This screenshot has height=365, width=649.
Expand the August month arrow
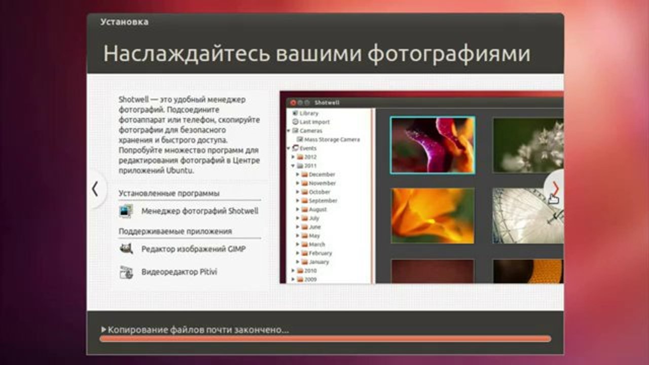coord(298,209)
